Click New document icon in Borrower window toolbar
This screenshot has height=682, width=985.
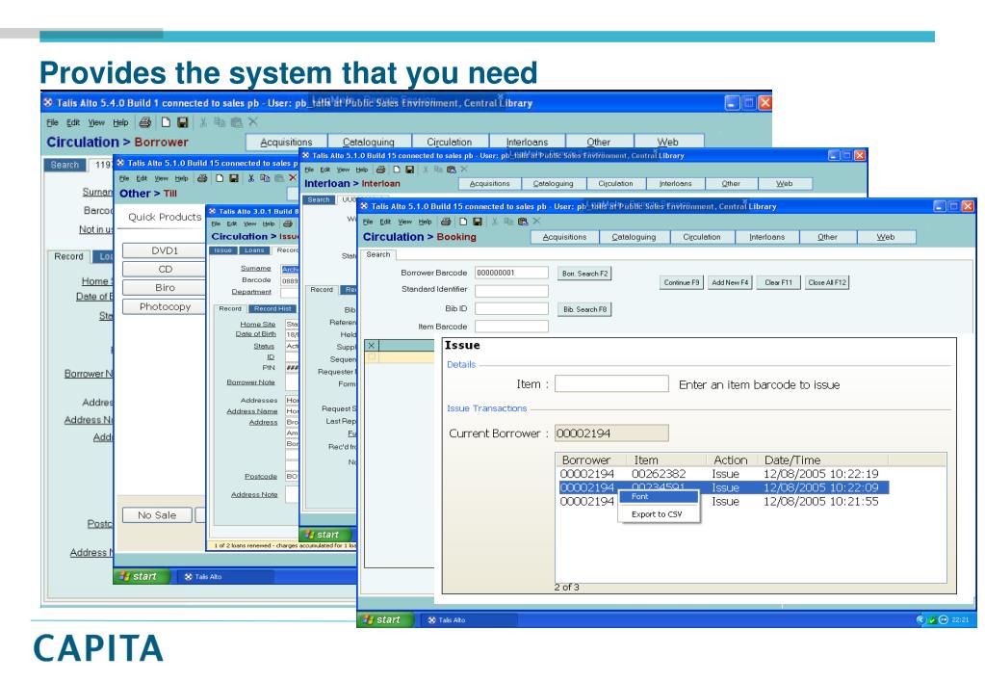[x=166, y=122]
